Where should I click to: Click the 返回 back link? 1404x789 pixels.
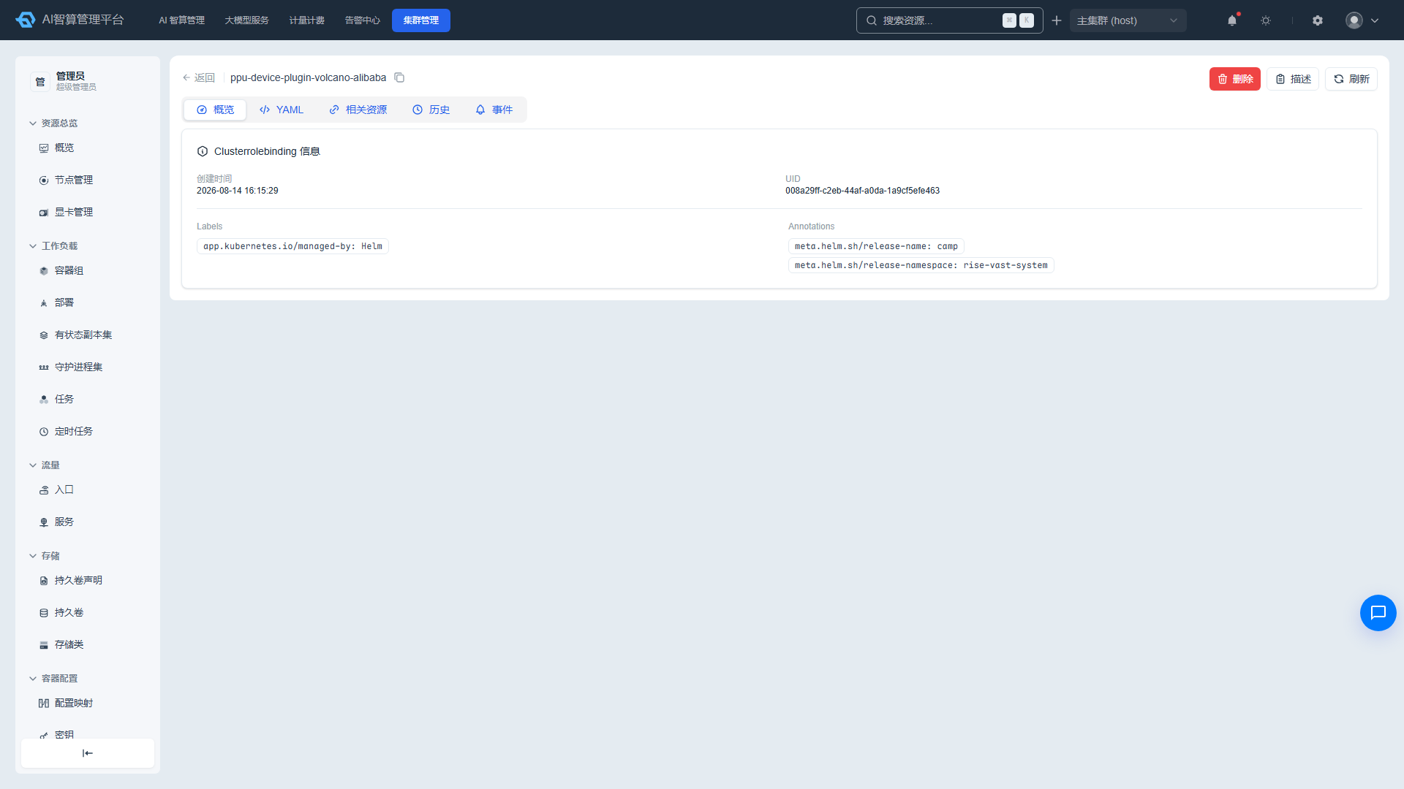point(199,77)
